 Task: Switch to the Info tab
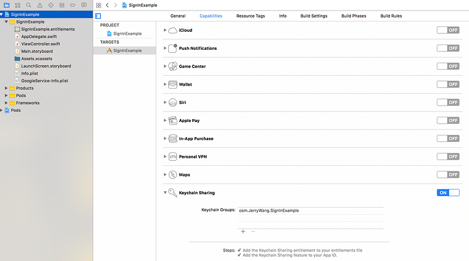283,16
